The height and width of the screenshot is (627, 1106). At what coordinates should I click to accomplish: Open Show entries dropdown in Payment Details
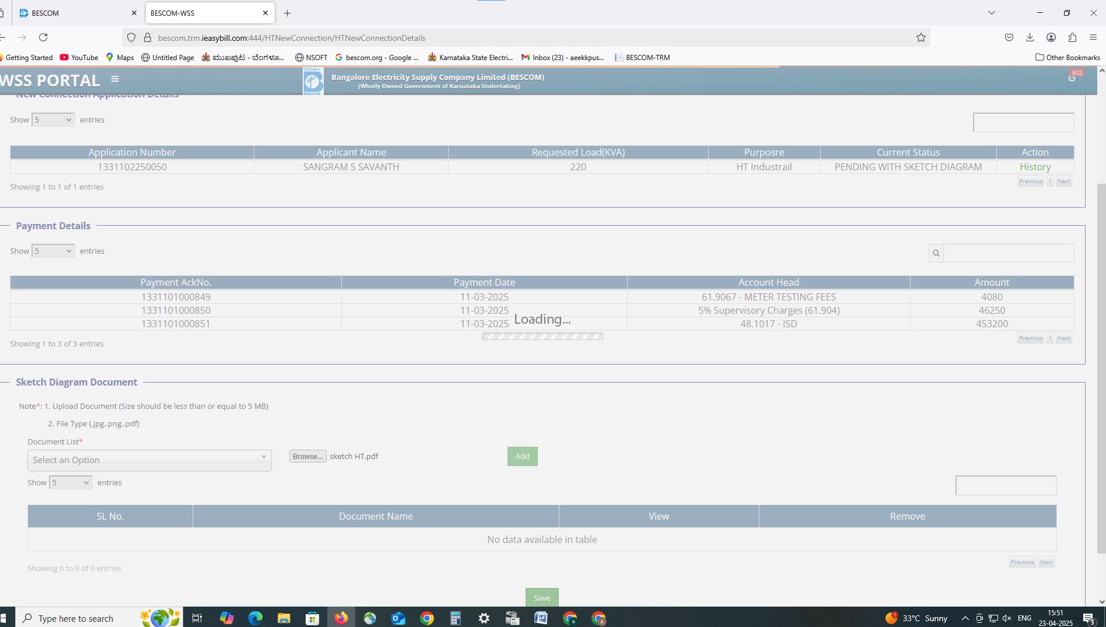tap(53, 251)
